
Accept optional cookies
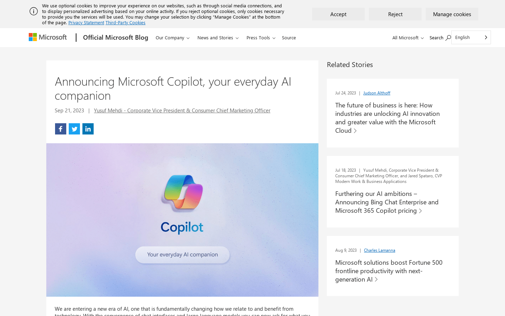(338, 14)
